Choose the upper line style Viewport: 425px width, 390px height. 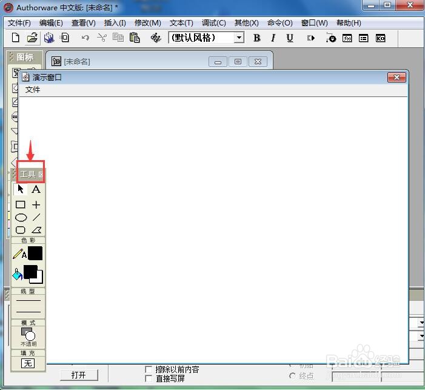point(28,300)
